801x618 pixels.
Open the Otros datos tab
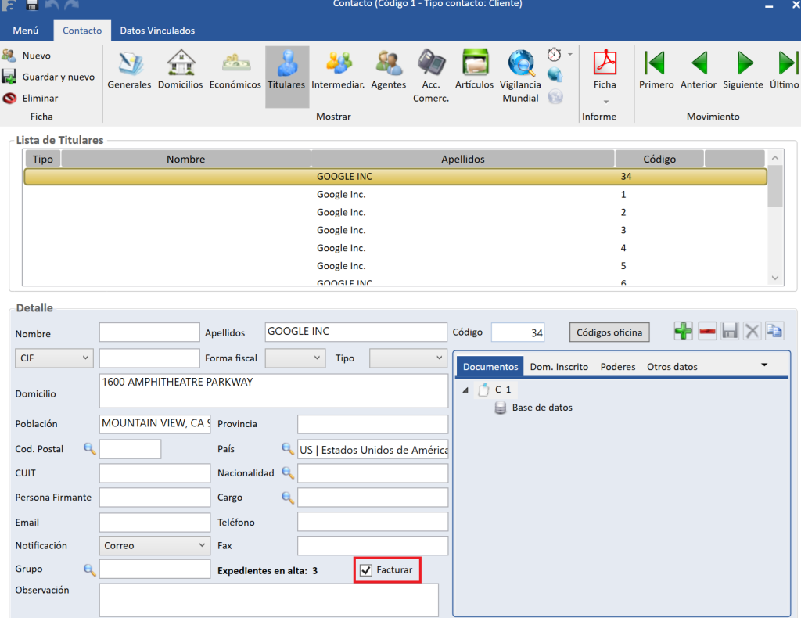click(x=672, y=367)
